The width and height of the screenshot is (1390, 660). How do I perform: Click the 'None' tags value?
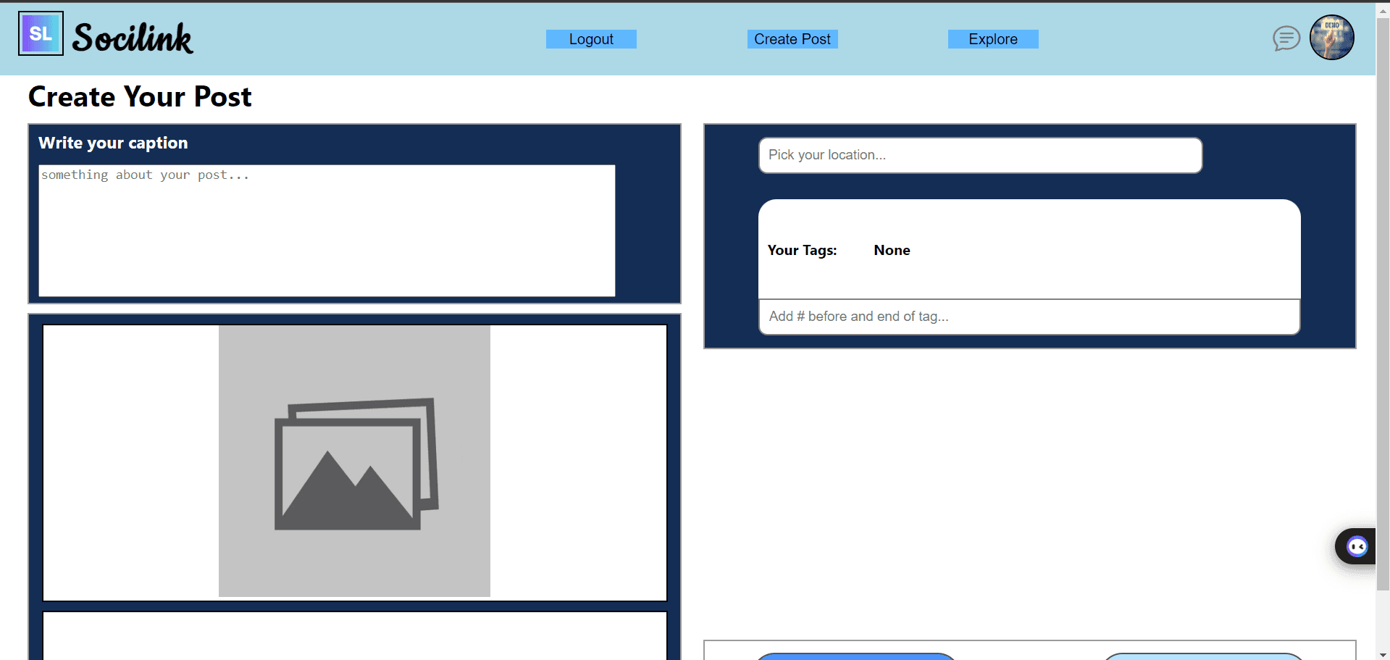[x=892, y=250]
